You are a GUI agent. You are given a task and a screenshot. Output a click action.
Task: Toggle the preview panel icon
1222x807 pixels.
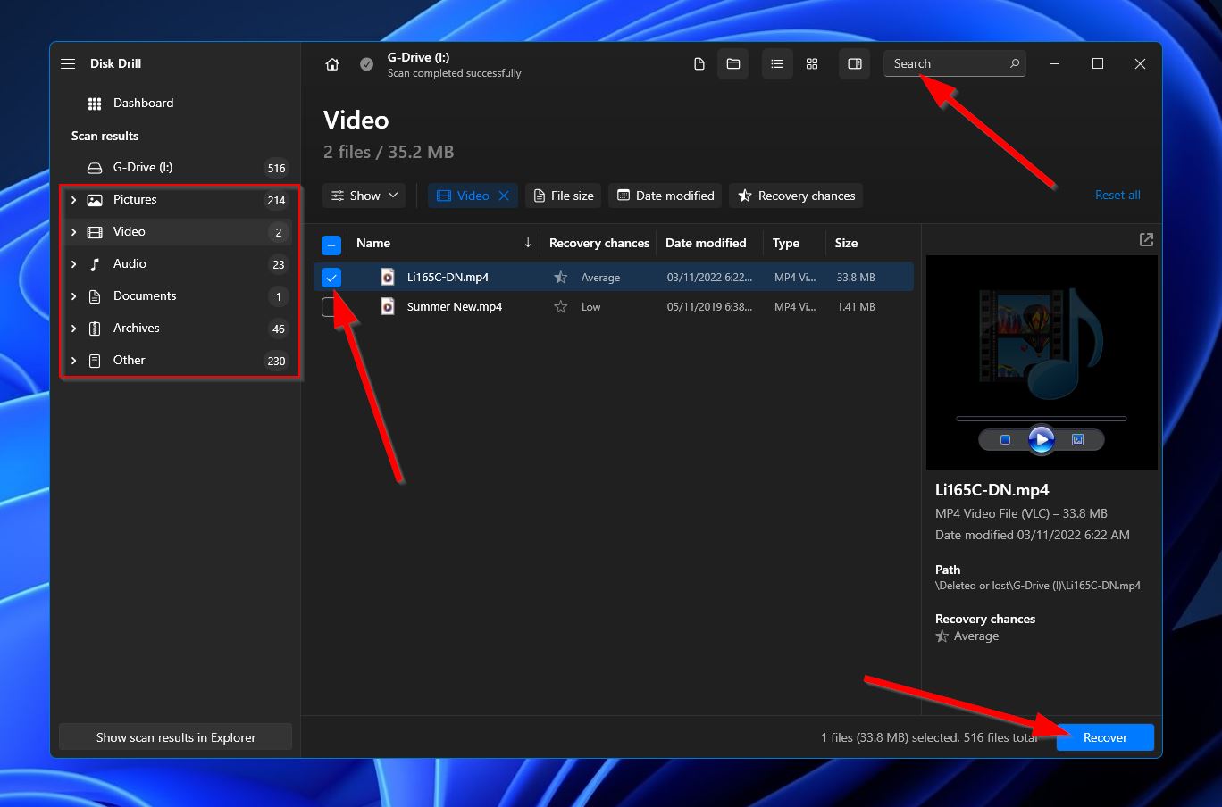pos(855,64)
